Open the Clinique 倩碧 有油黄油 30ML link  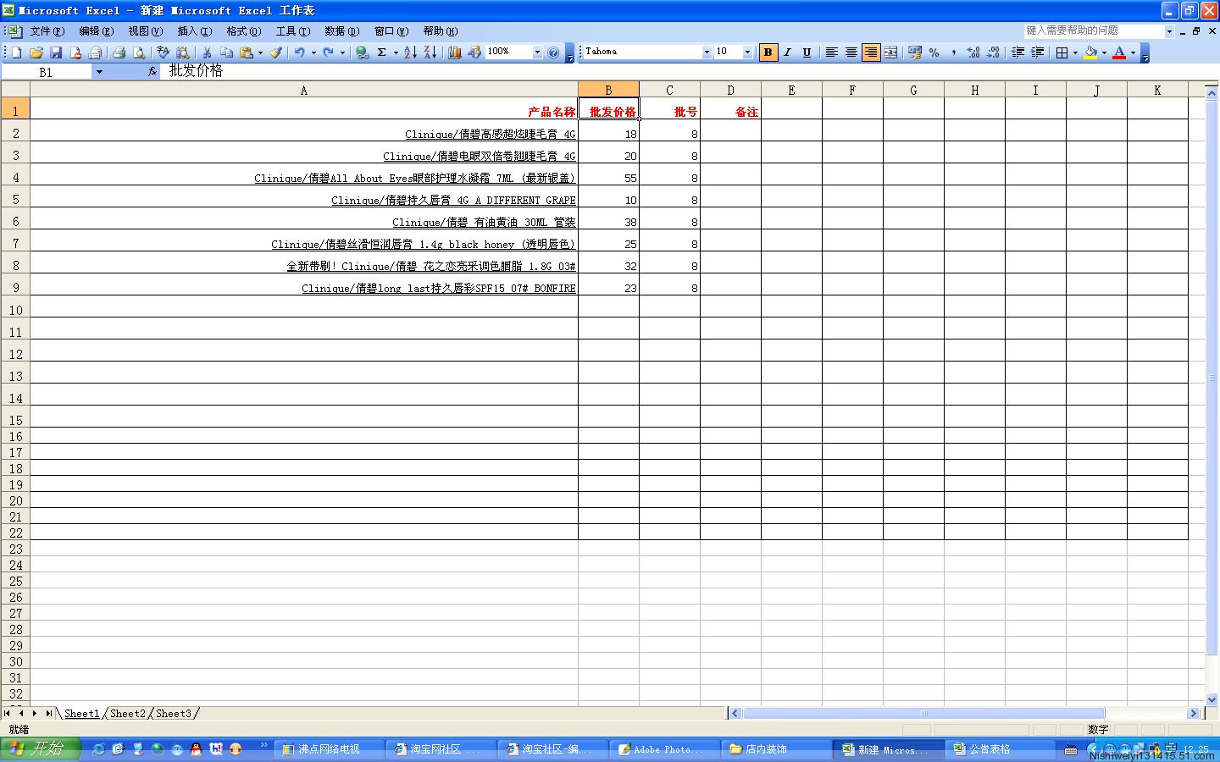coord(484,223)
